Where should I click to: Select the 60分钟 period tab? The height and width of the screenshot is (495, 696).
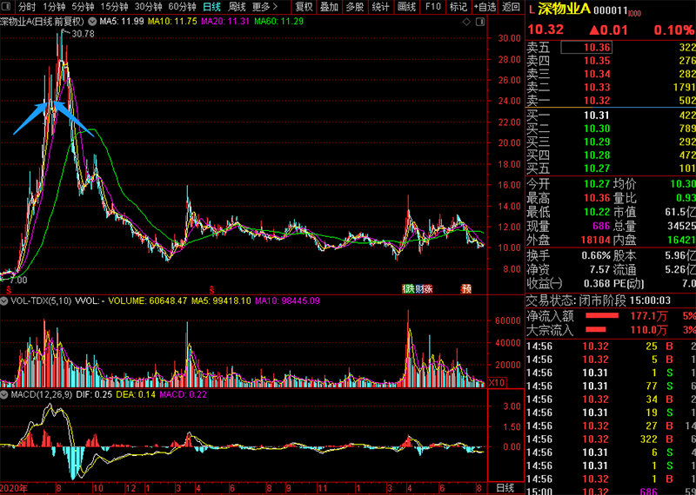(x=182, y=7)
